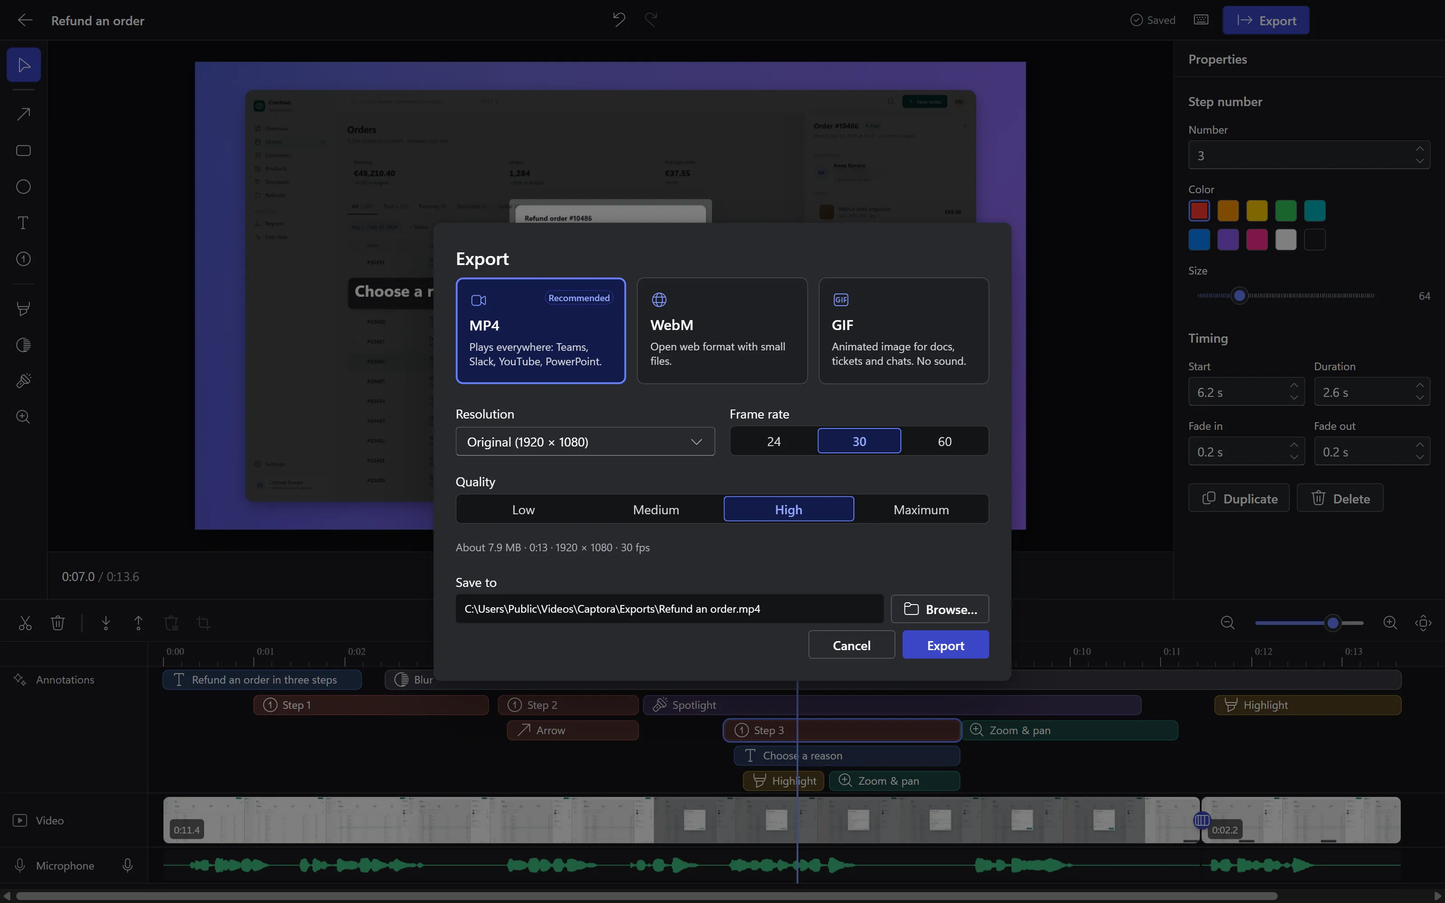The height and width of the screenshot is (903, 1445).
Task: Select the Blur tool in sidebar
Action: click(24, 344)
